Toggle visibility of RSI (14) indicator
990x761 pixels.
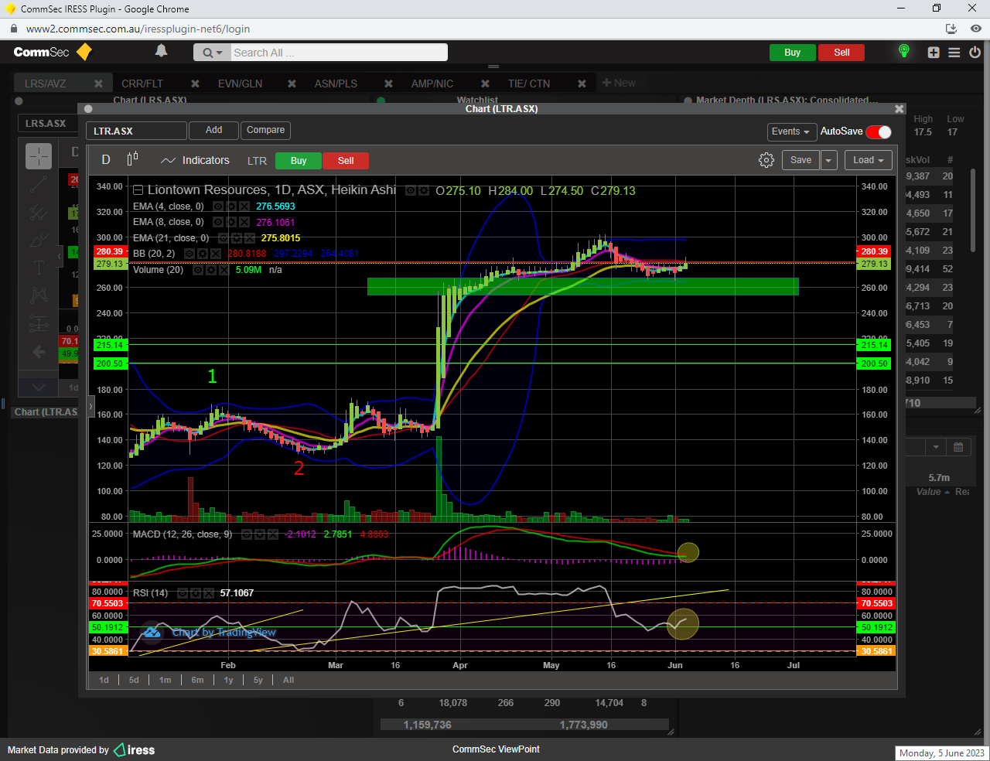[183, 593]
